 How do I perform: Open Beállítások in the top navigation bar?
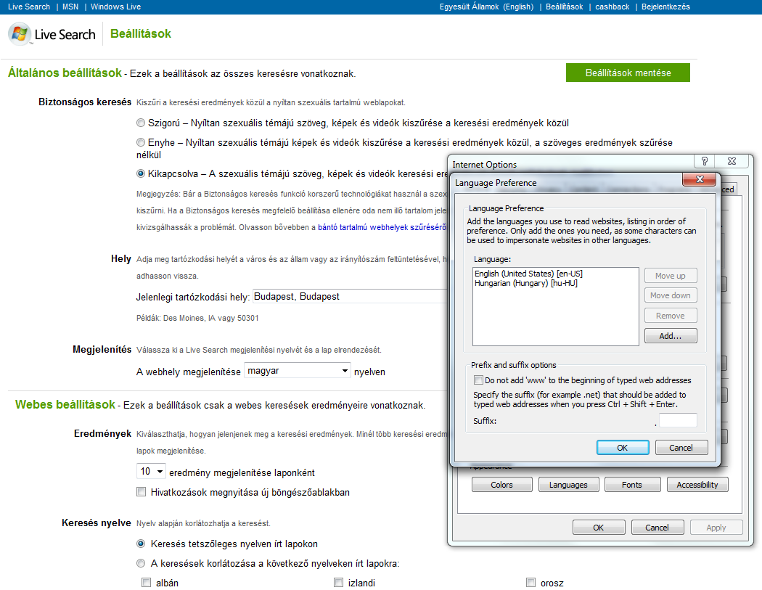564,7
